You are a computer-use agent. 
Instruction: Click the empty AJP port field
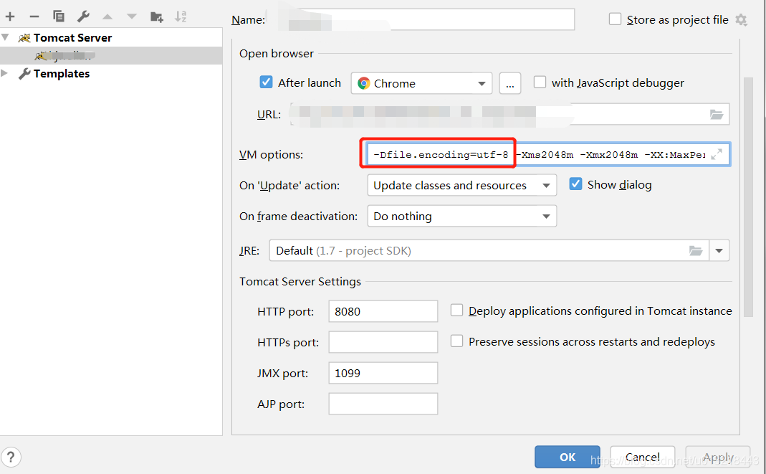coord(383,404)
